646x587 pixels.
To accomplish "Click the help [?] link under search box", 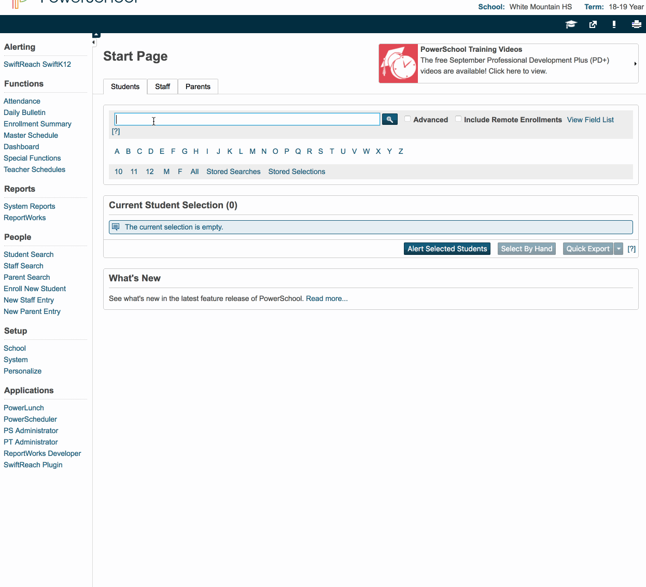I will click(x=116, y=132).
